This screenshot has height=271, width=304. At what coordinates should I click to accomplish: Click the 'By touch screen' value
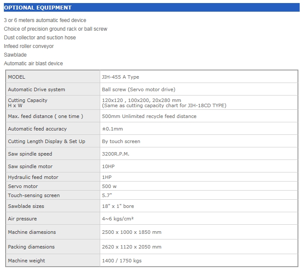(121, 141)
